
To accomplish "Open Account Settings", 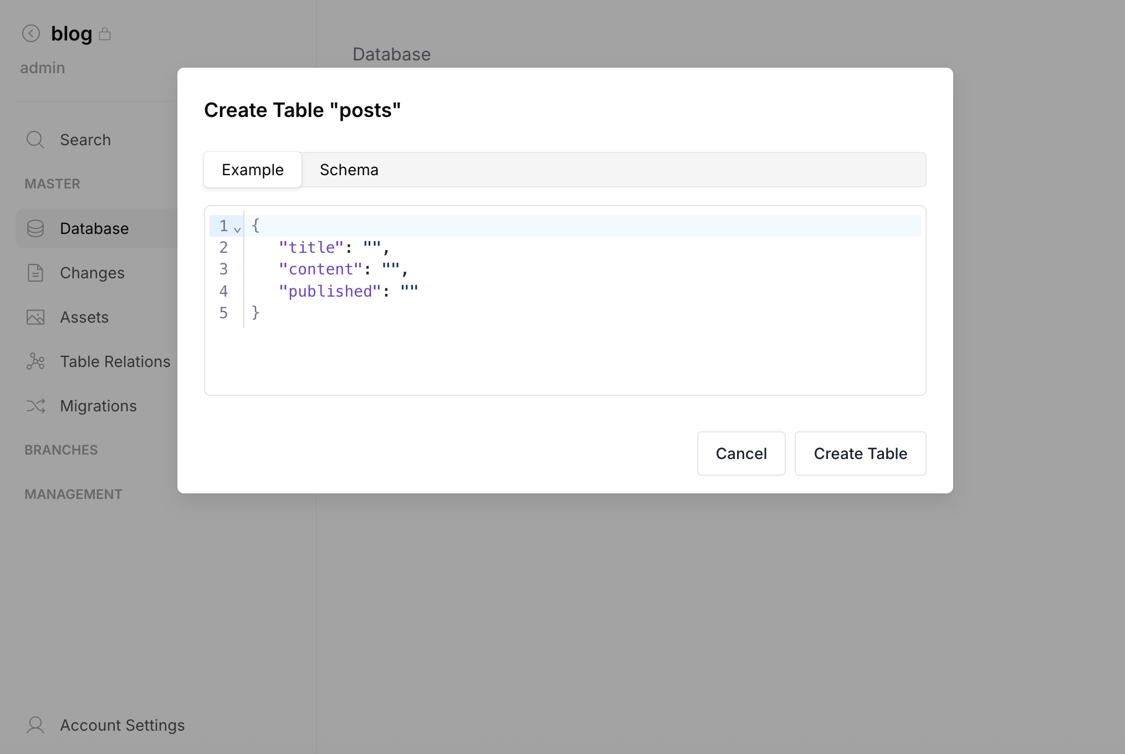I will [x=122, y=725].
